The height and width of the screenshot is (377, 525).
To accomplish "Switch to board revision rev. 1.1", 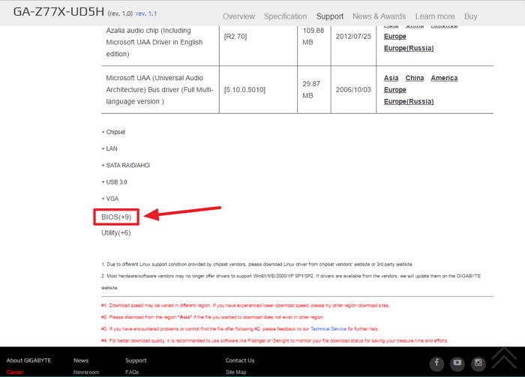I will coord(146,13).
